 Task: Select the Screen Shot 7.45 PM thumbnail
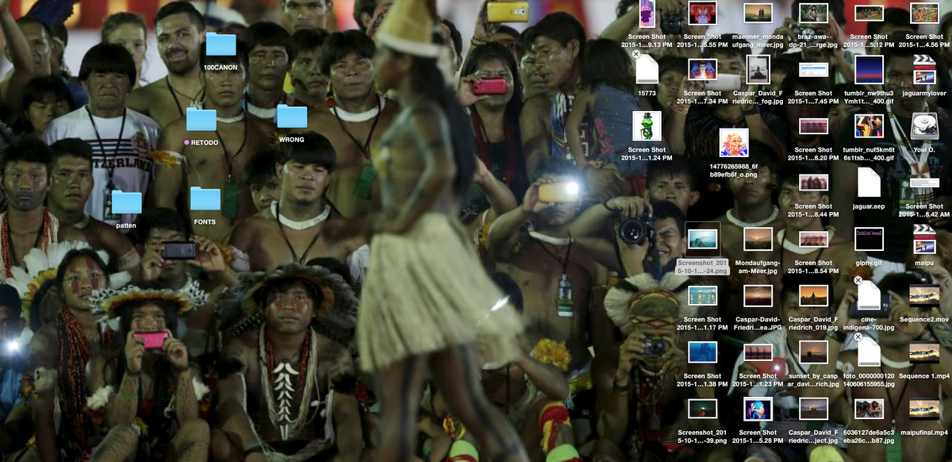pos(813,69)
